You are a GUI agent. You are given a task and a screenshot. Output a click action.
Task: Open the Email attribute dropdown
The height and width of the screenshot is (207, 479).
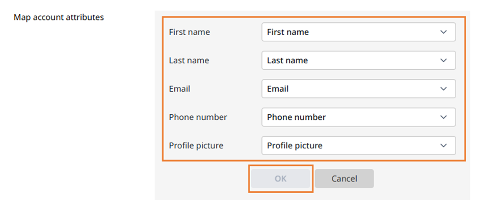[x=359, y=89]
